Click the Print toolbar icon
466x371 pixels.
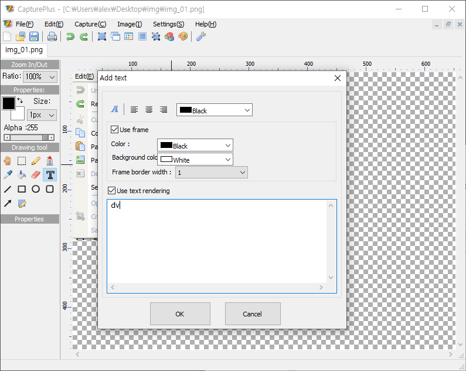pyautogui.click(x=52, y=36)
